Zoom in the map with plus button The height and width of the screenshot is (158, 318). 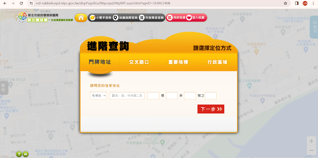(x=311, y=141)
